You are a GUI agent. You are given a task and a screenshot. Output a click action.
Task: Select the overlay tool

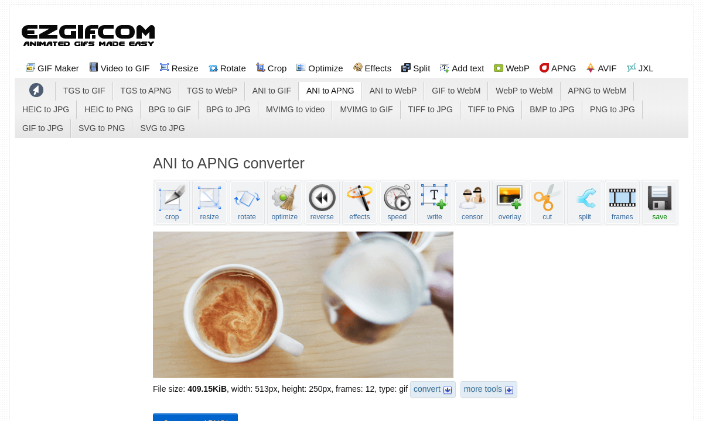click(x=509, y=202)
